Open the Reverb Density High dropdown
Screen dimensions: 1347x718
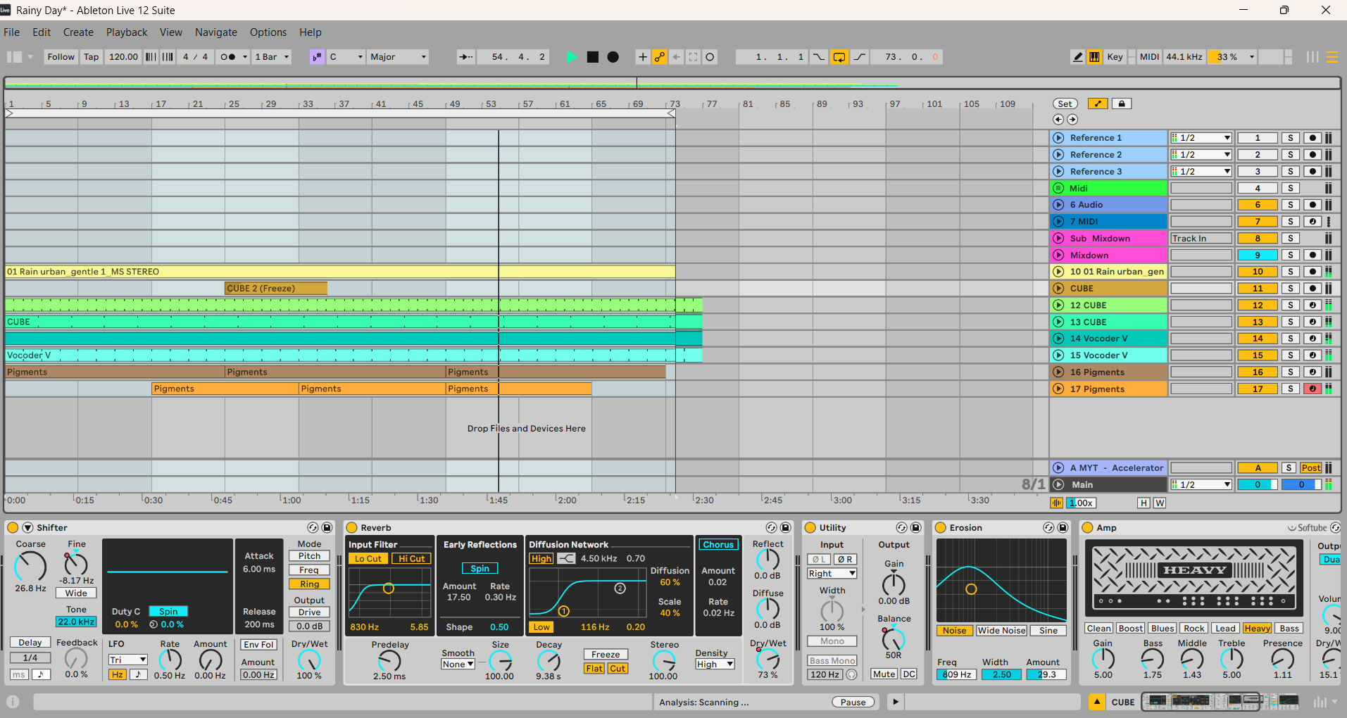[x=715, y=664]
